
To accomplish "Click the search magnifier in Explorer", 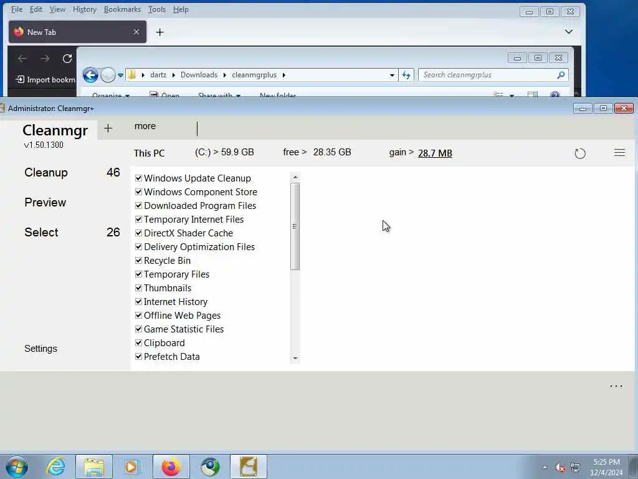I will (x=561, y=75).
